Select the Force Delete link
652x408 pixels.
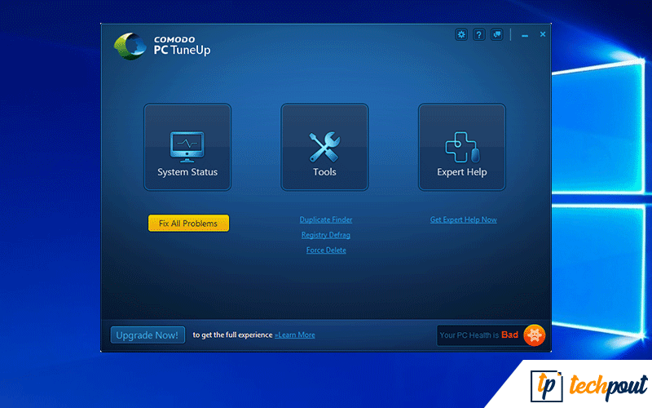(x=326, y=251)
